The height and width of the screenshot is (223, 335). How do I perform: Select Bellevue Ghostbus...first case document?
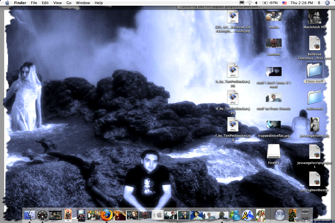click(314, 43)
